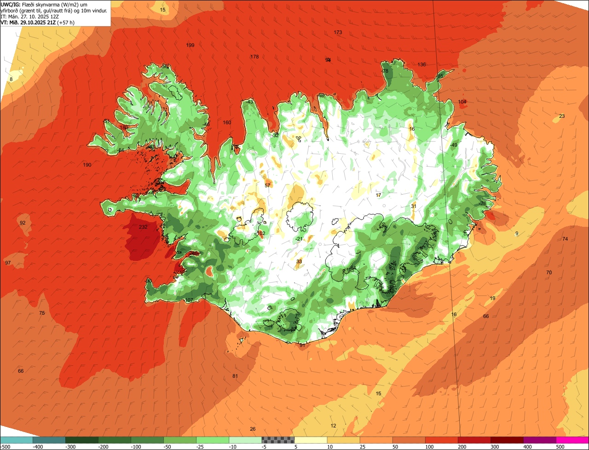Click the map value 70 in the southeast sea
This screenshot has height=450, width=589.
coord(549,272)
